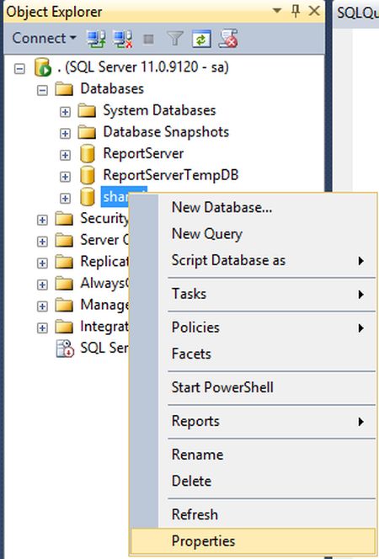This screenshot has width=379, height=559.
Task: Click the Stop square toolbar icon
Action: coord(148,39)
